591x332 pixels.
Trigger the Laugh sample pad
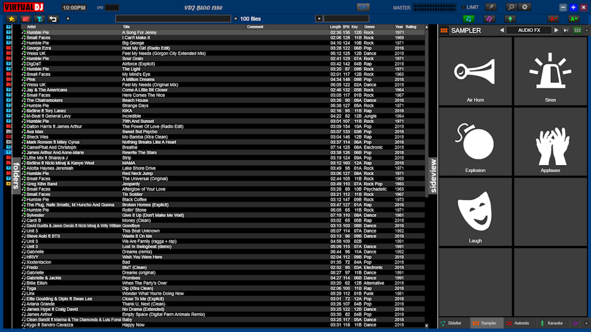pos(475,212)
